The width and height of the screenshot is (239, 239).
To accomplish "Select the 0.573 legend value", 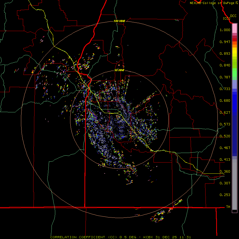I will tap(225, 124).
